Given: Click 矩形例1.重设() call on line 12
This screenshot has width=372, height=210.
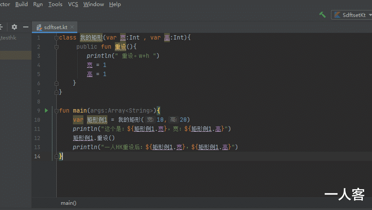Looking at the screenshot, I should (x=94, y=138).
